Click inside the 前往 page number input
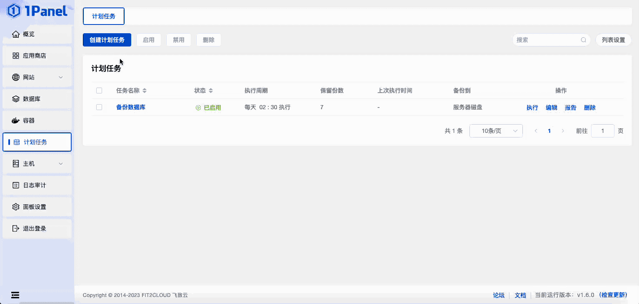This screenshot has width=639, height=304. (x=602, y=130)
